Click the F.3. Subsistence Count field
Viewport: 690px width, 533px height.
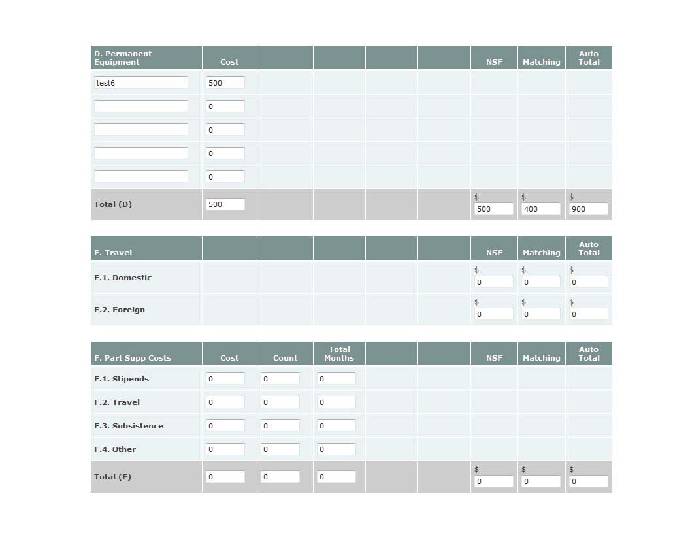(x=280, y=426)
